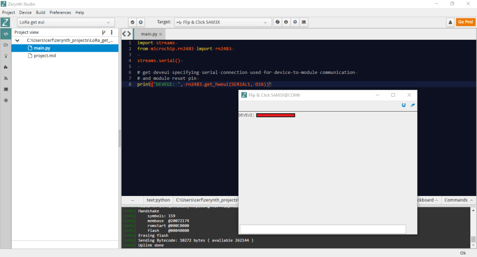
Task: Open the news feed sidebar icon
Action: click(x=6, y=79)
